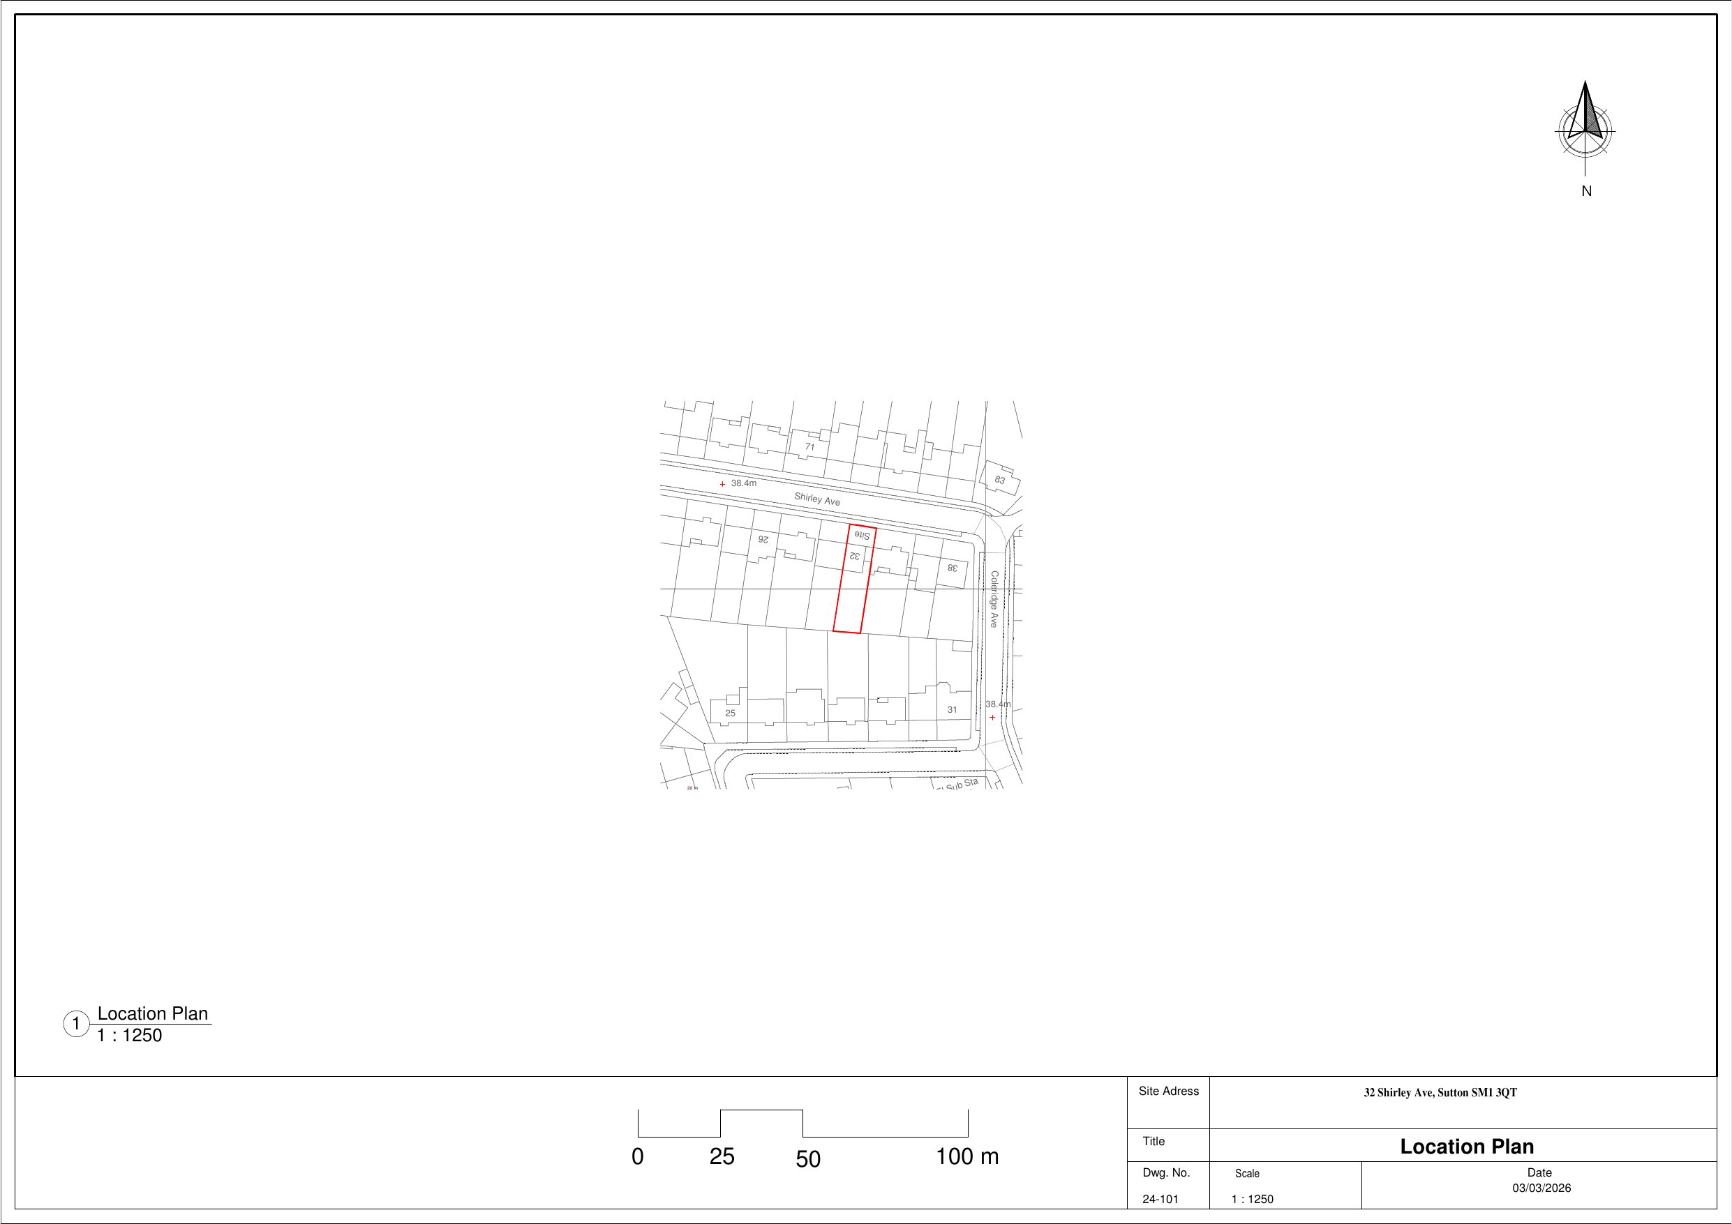Screen dimensions: 1732x1224
Task: Click the 100 m scale bar label
Action: coord(966,1157)
